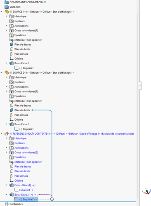Click Corps volumiques(1) icon under SOURCE 1
Screen dimensions: 151x206
pos(12,30)
